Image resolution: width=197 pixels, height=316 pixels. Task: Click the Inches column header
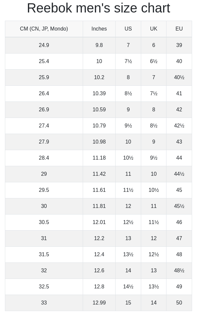pyautogui.click(x=99, y=29)
